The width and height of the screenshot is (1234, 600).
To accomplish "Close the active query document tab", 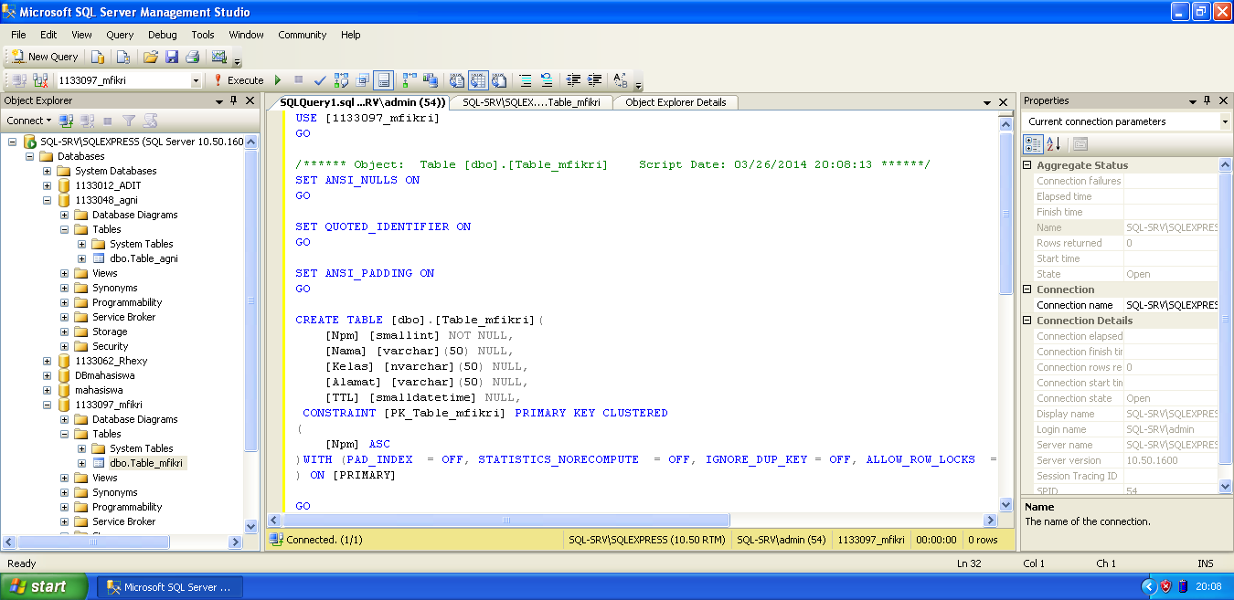I will pos(1004,102).
